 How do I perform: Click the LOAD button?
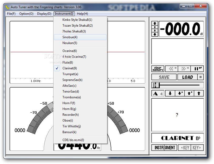(x=188, y=77)
